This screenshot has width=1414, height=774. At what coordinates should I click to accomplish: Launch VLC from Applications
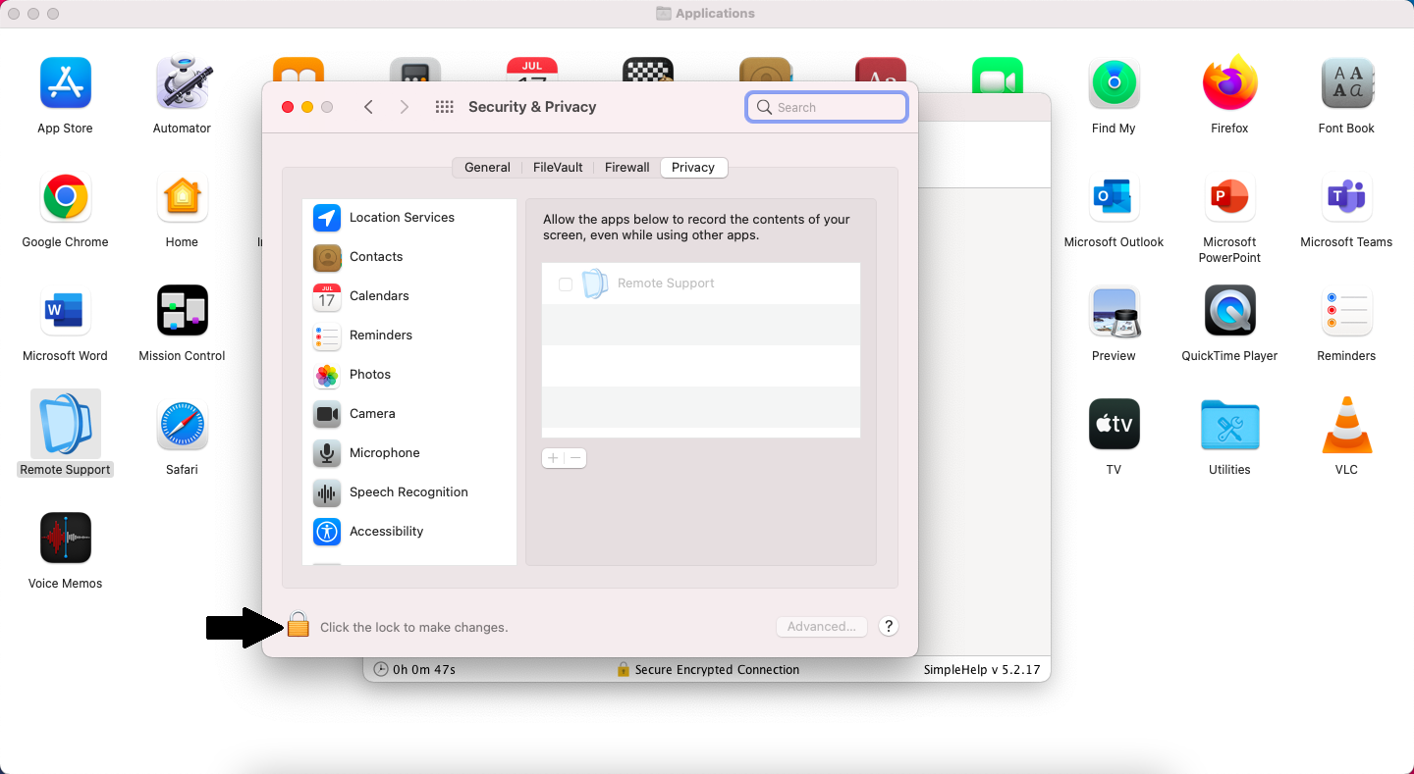click(1346, 425)
